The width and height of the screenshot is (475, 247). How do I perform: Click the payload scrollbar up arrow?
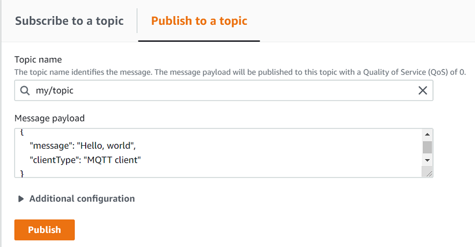coord(427,134)
